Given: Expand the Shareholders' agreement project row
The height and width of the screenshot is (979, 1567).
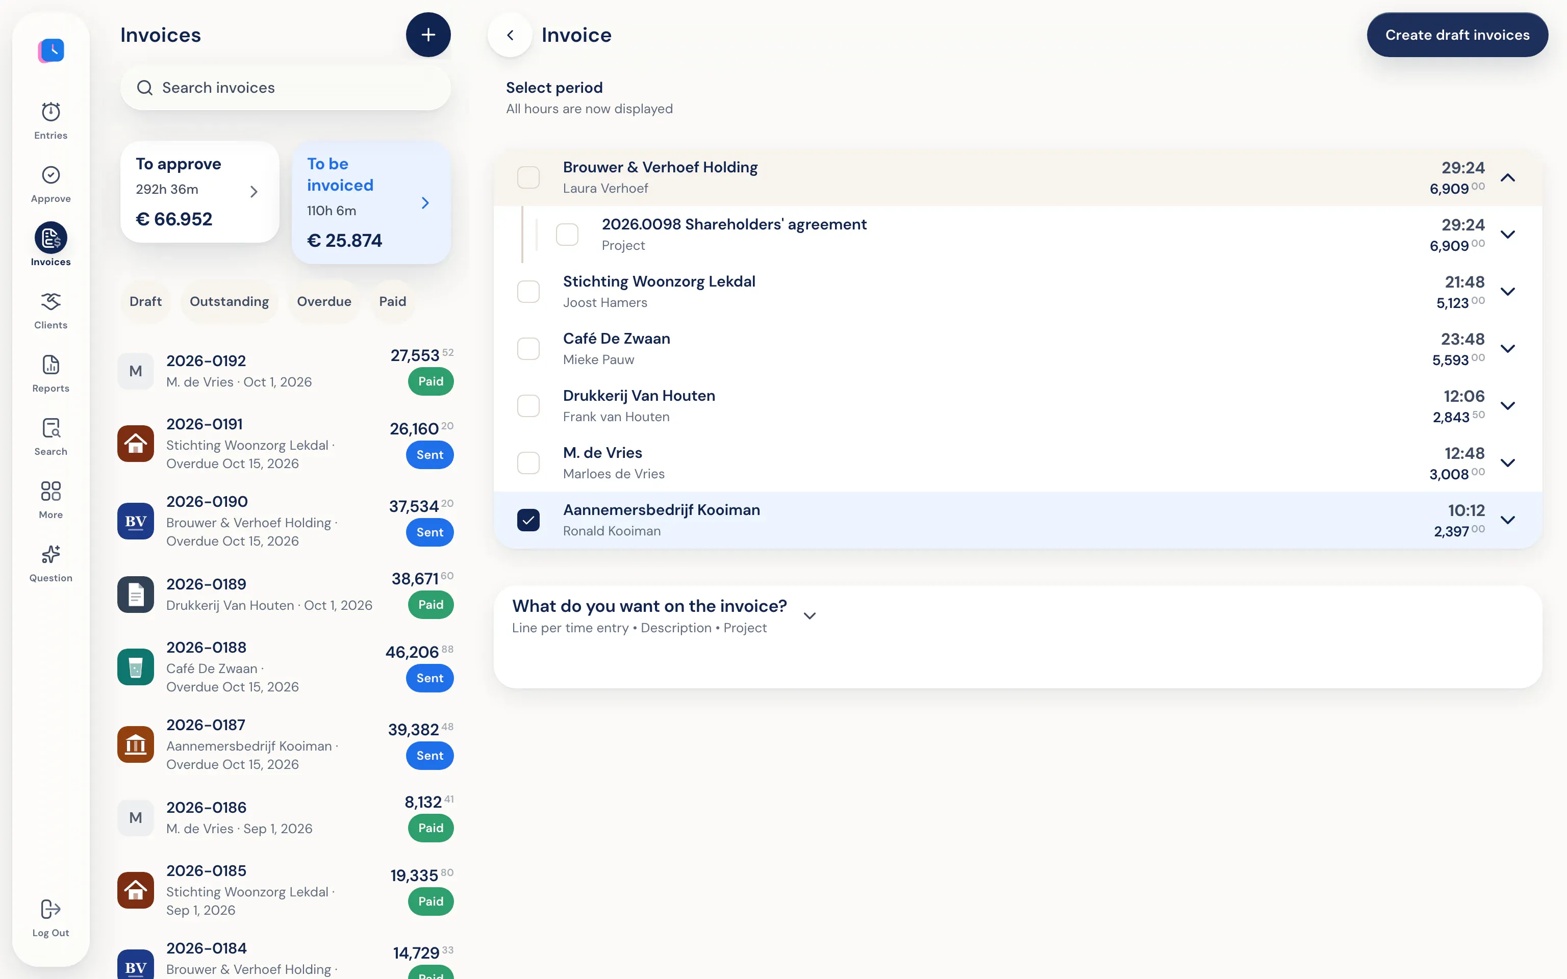Looking at the screenshot, I should point(1507,235).
